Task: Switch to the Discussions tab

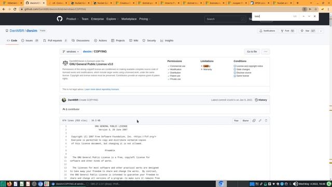Action: tap(80, 41)
